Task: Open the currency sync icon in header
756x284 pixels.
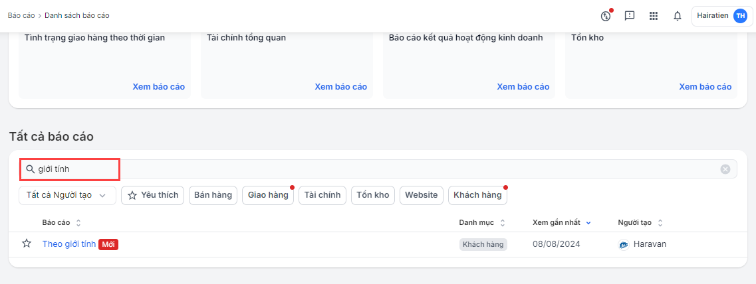Action: (605, 16)
